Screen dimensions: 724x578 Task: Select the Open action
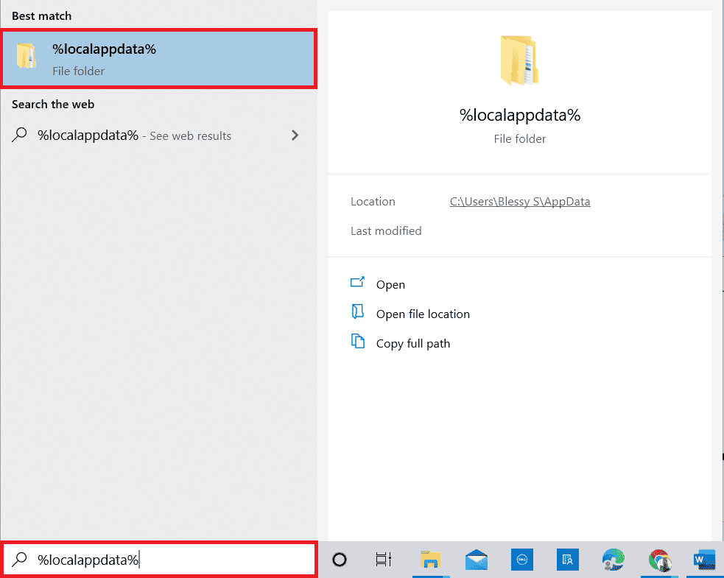390,284
